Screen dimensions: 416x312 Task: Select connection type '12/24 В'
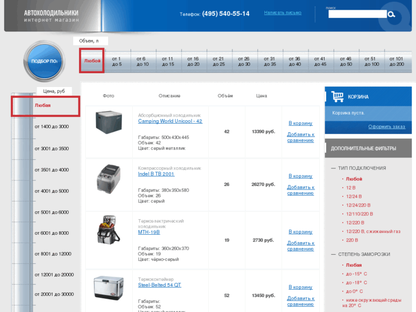coord(354,196)
